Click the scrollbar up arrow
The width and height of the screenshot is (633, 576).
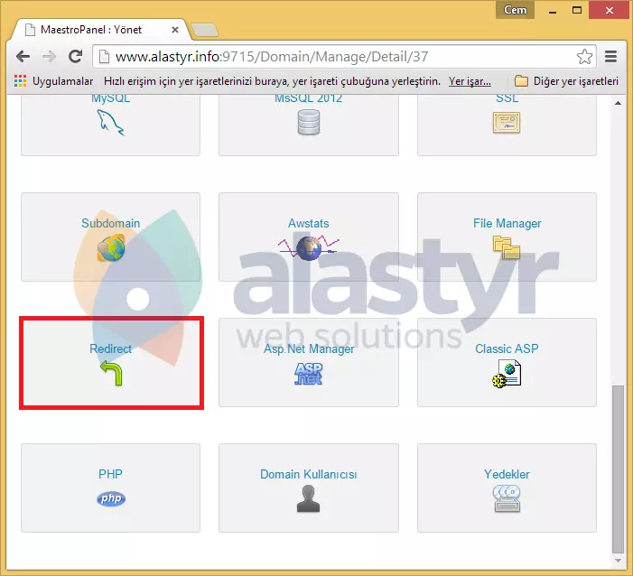(618, 103)
